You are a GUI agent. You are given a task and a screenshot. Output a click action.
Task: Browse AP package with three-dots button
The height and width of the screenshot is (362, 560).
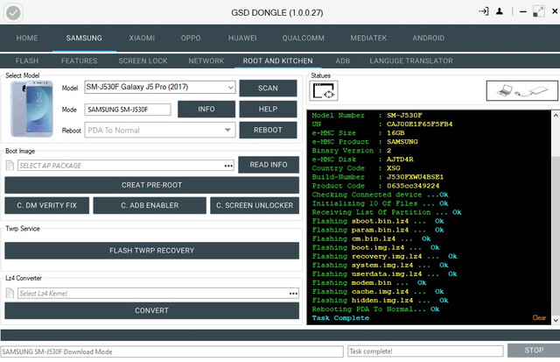click(228, 166)
